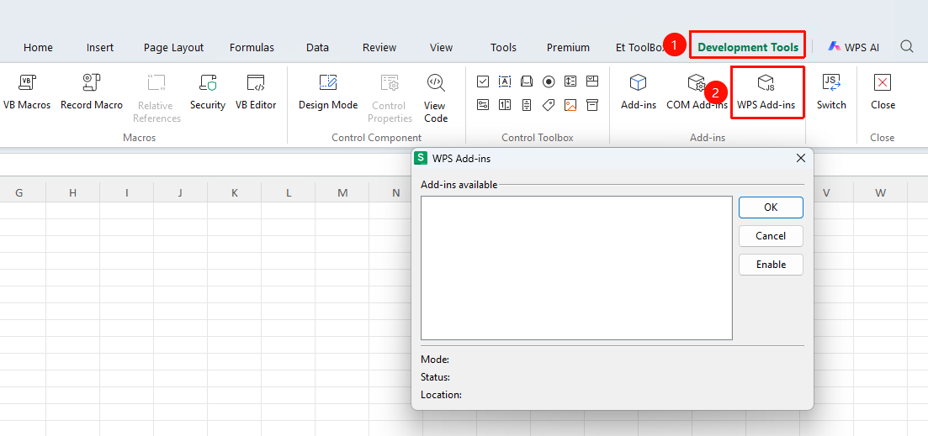Insert an Option Button control
The width and height of the screenshot is (928, 436).
click(549, 81)
